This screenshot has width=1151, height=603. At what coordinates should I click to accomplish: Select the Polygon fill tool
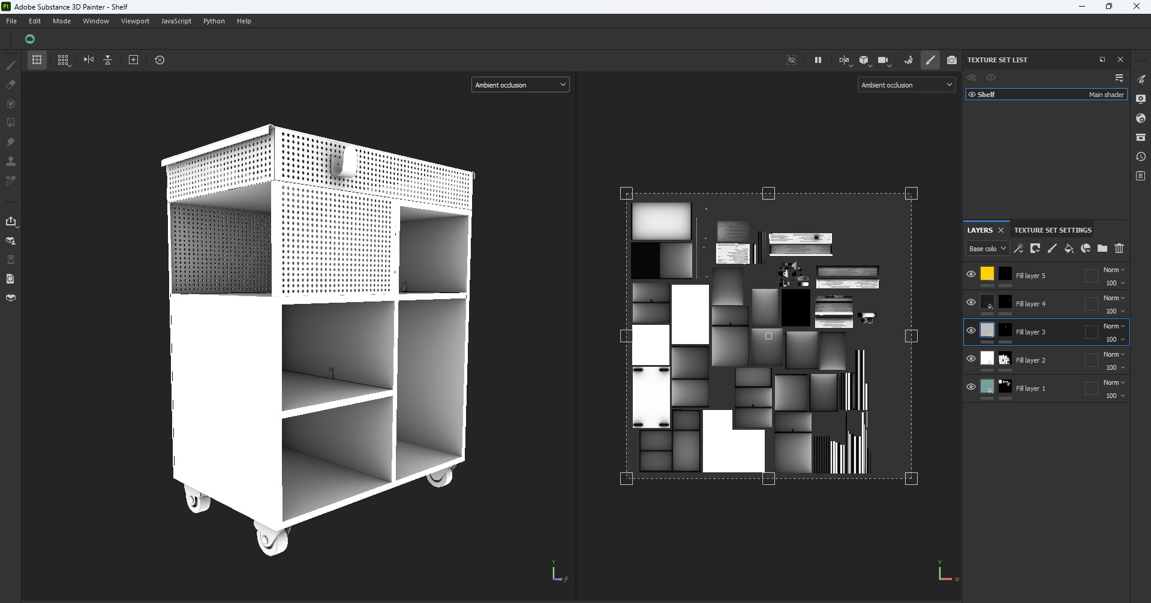coord(11,123)
